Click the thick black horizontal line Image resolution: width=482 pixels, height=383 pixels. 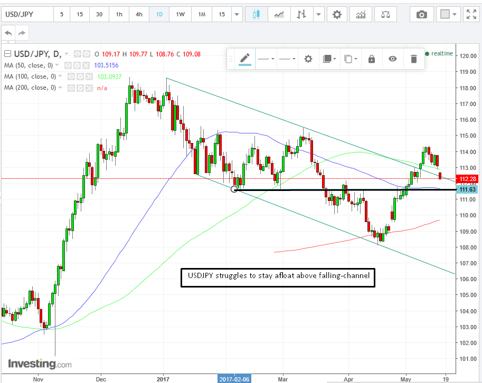[346, 190]
